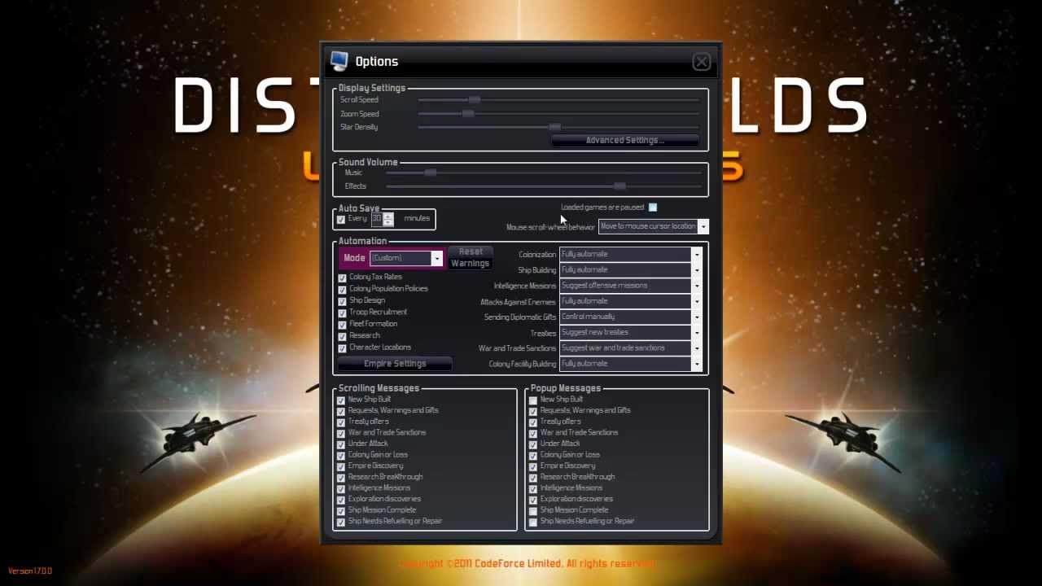The height and width of the screenshot is (586, 1042).
Task: Toggle the Auto Save Every checkbox
Action: (x=341, y=219)
